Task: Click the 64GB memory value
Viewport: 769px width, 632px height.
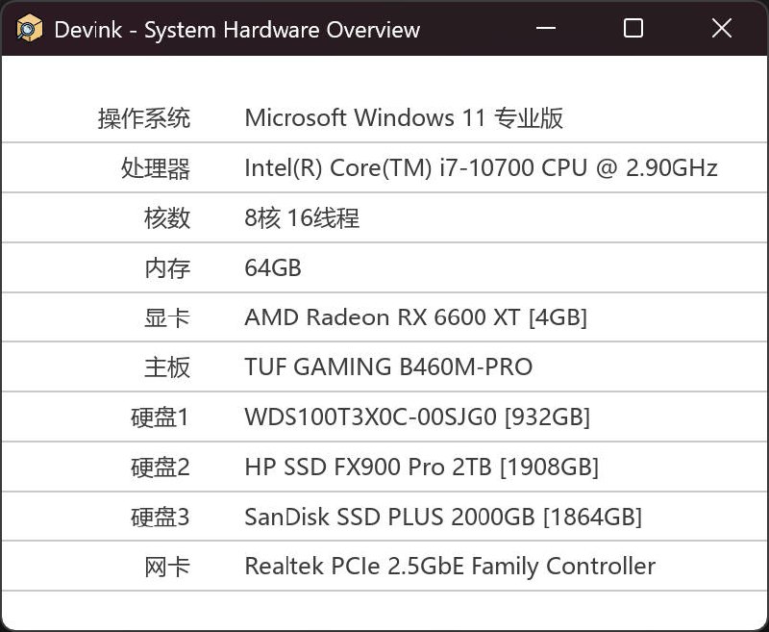Action: [x=274, y=267]
